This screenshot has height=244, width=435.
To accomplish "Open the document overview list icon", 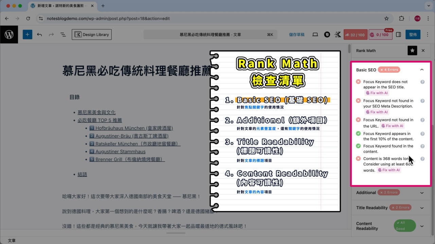I will 63,34.
